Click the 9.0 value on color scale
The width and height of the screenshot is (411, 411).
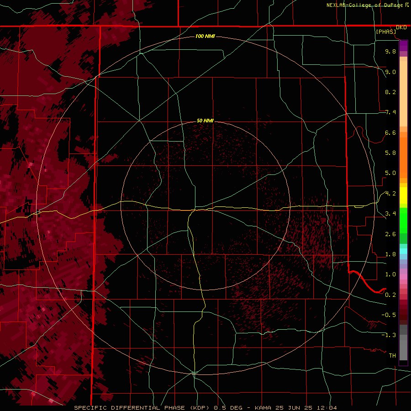390,72
